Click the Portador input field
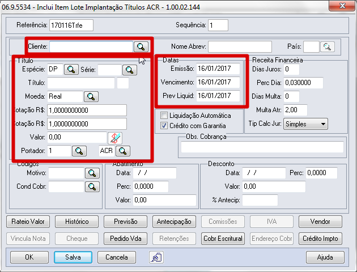 coord(59,151)
